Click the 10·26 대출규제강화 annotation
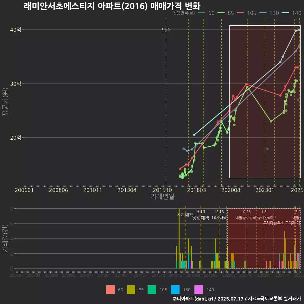Image resolution: width=304 pixels, height=304 pixels. (246, 215)
